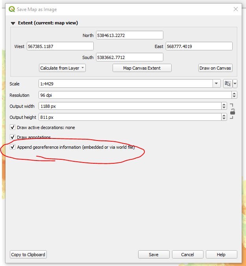Click the Help button
246x266 pixels.
point(221,255)
